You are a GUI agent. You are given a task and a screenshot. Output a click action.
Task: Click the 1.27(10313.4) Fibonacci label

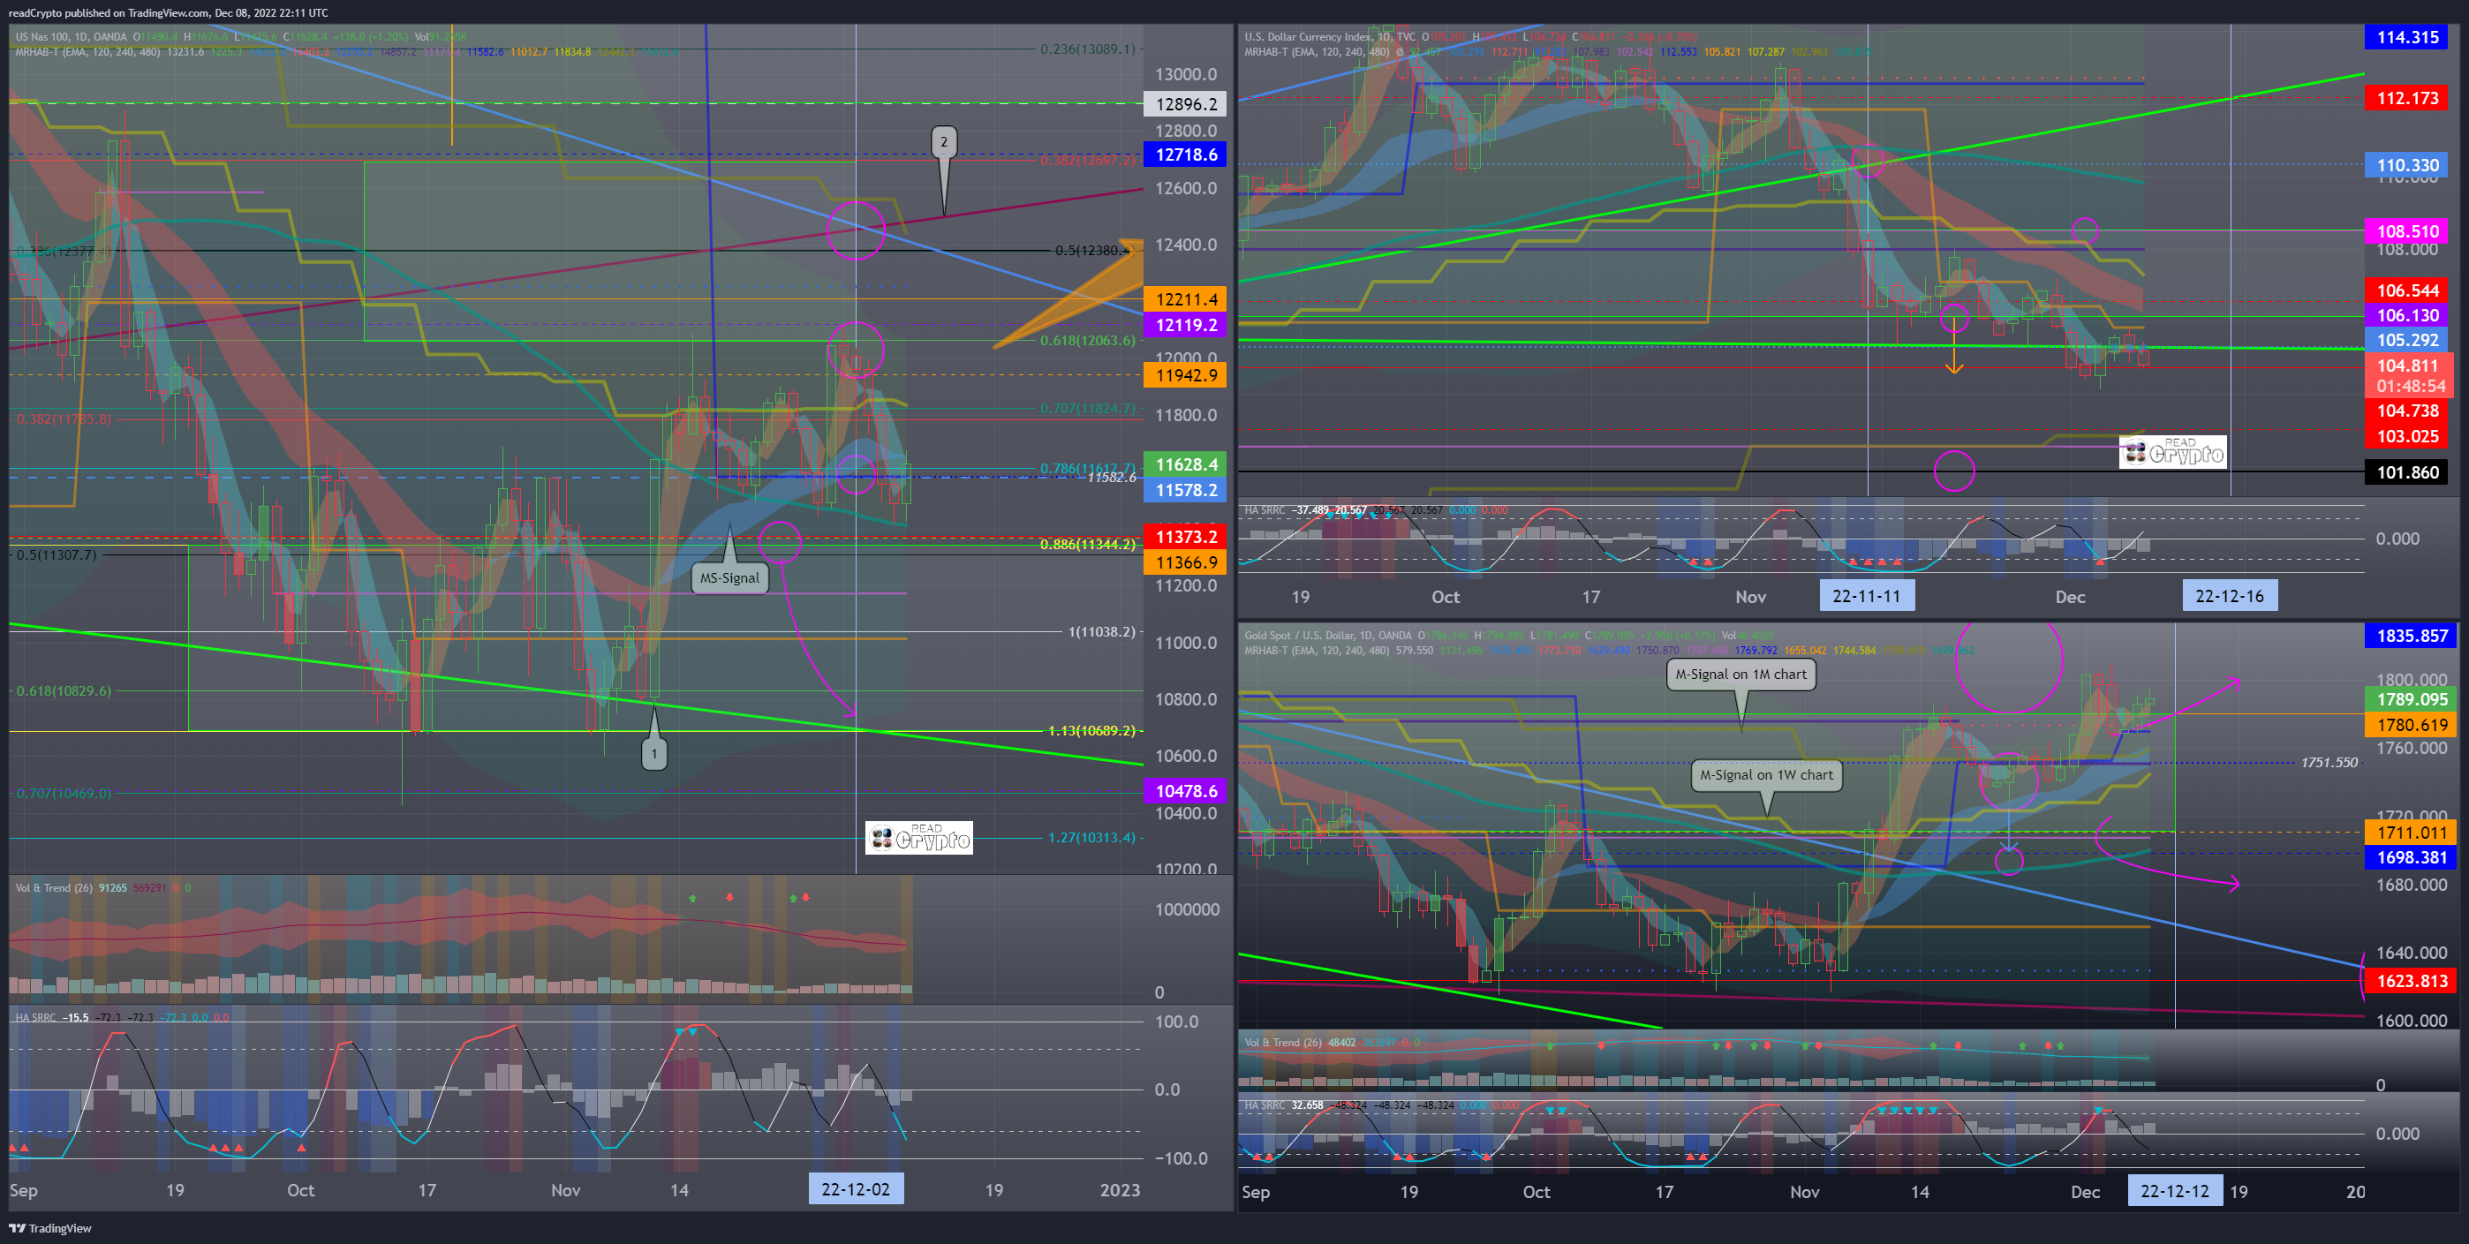[1091, 838]
